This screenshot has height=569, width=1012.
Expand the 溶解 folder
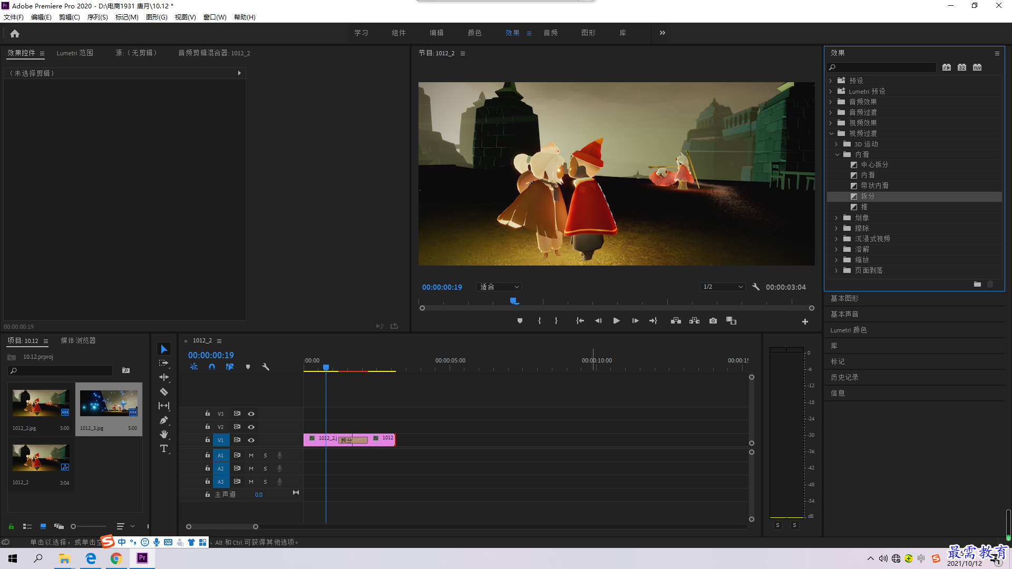pos(836,250)
